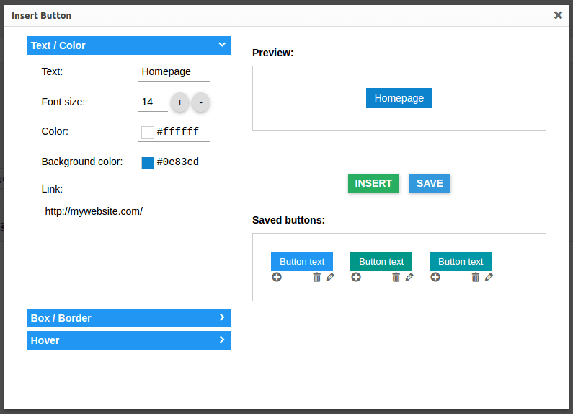This screenshot has width=573, height=414.
Task: Click the add icon under first saved button
Action: (x=277, y=277)
